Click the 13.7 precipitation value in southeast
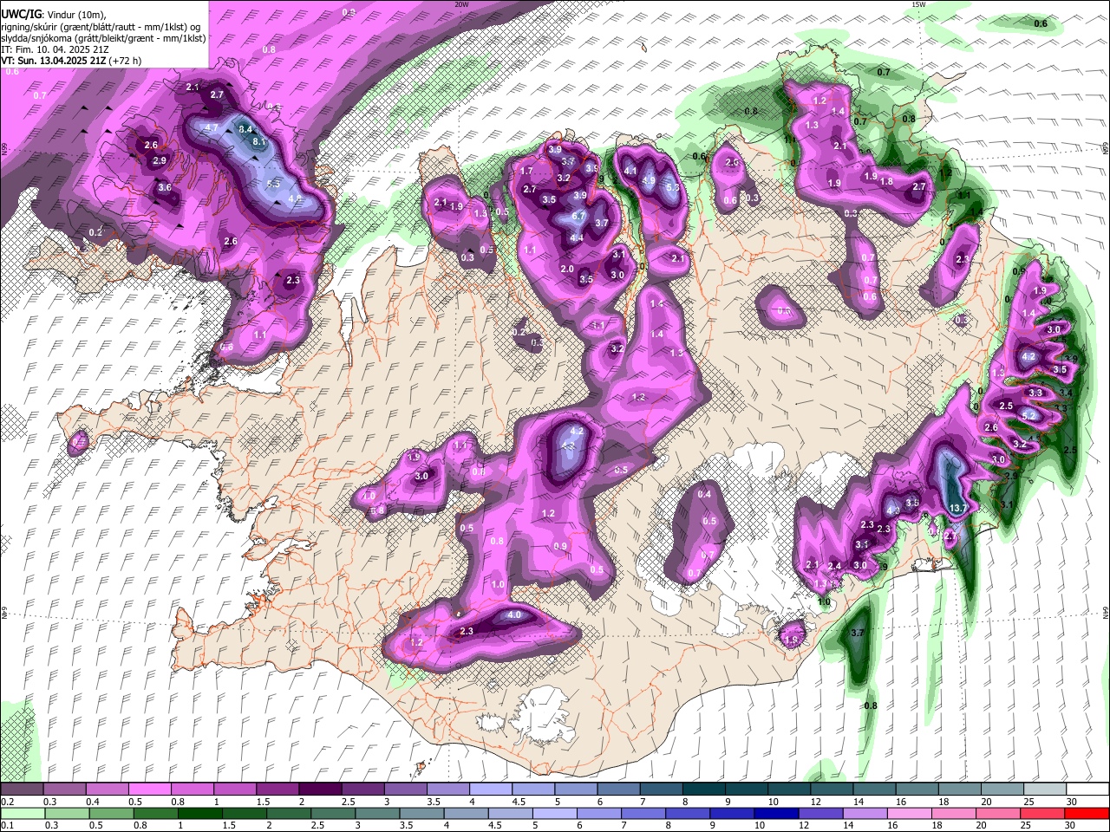Image resolution: width=1110 pixels, height=832 pixels. 958,508
